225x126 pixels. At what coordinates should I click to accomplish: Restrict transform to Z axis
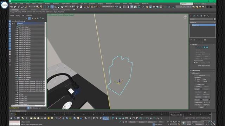click(101, 118)
